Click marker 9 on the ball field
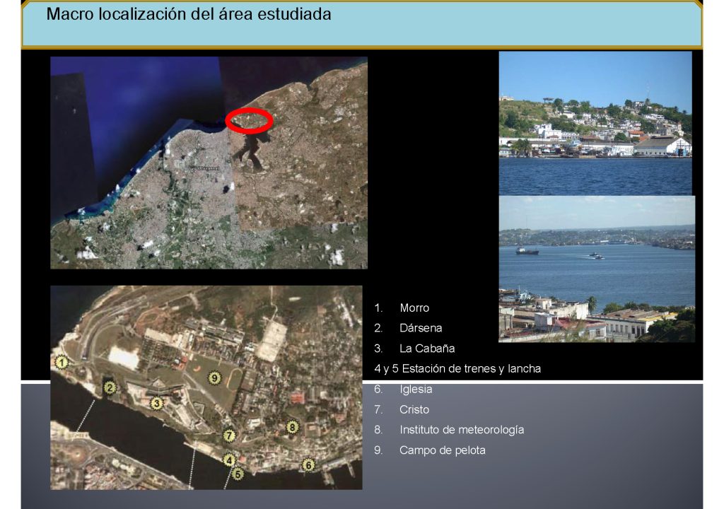This screenshot has width=724, height=509. point(215,378)
